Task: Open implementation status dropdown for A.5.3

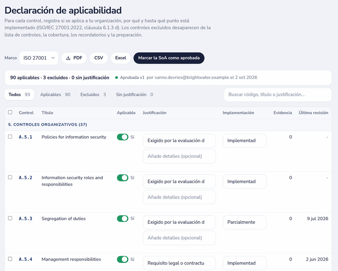Action: pos(245,222)
